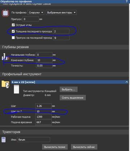Click the Тип инструмента: Концевой text

coord(40,91)
